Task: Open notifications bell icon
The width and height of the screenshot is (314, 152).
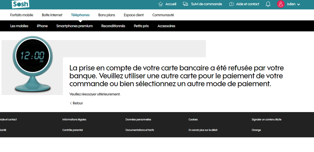Action: point(268,4)
